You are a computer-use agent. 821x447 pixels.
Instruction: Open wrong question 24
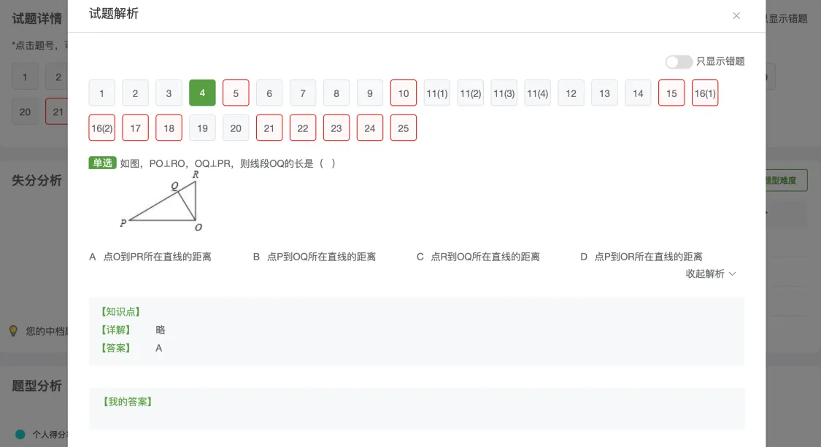(x=370, y=128)
